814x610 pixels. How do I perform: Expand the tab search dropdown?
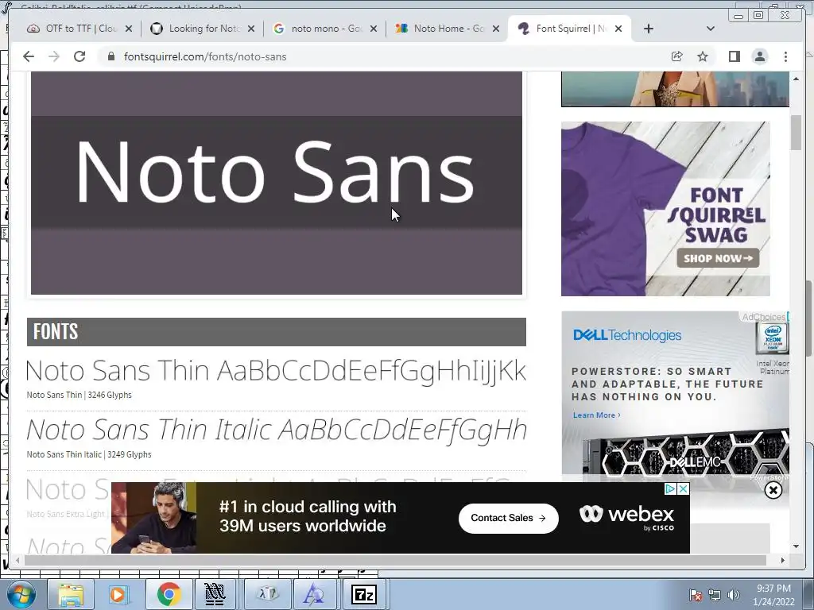click(711, 29)
